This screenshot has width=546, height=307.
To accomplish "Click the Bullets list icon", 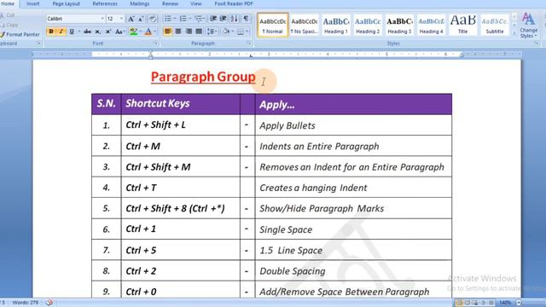I will [167, 19].
